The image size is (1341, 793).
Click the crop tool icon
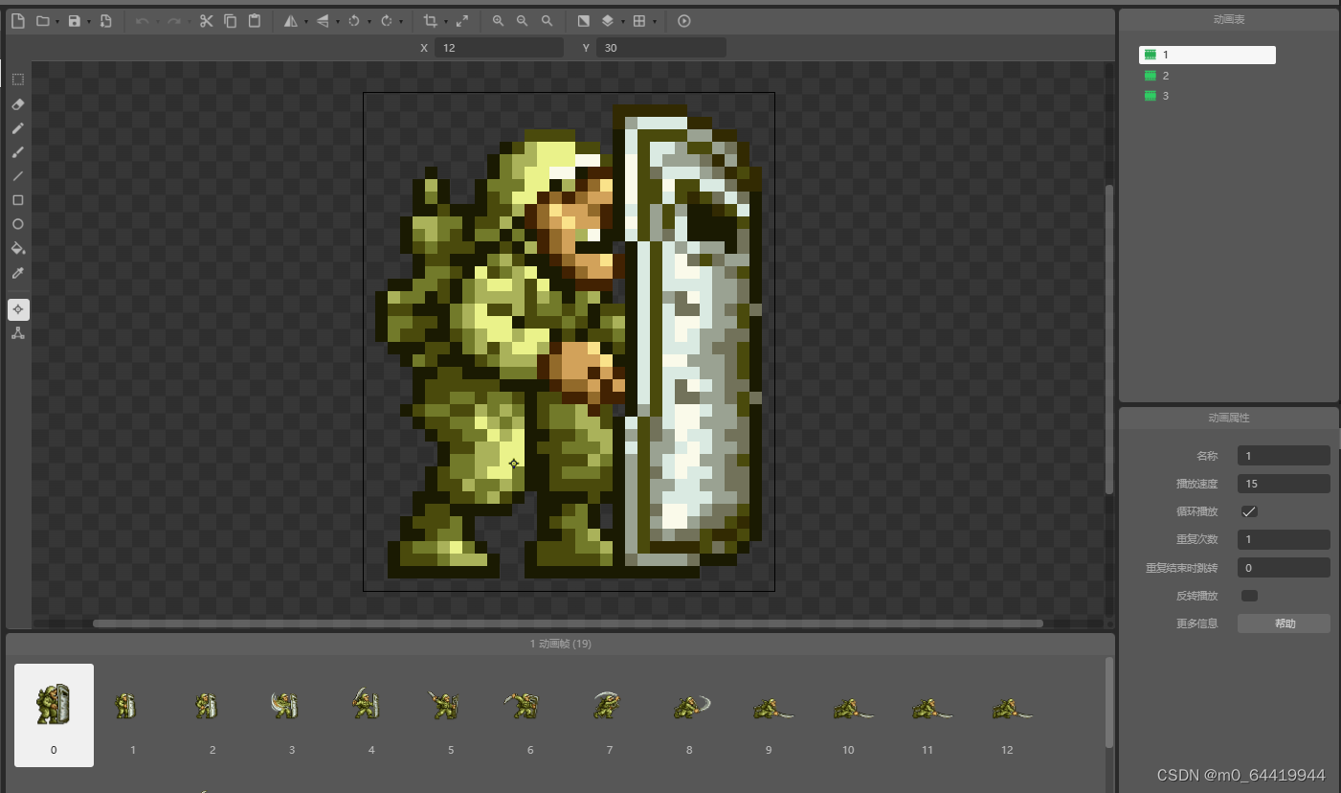pyautogui.click(x=430, y=21)
